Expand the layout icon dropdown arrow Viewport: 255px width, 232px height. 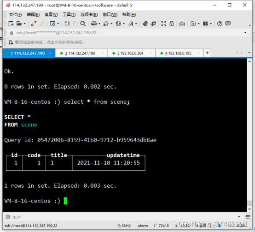[211, 24]
